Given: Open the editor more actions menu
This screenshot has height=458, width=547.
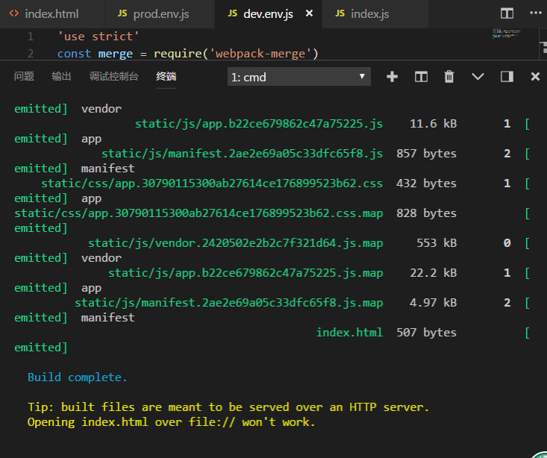Looking at the screenshot, I should pos(536,13).
